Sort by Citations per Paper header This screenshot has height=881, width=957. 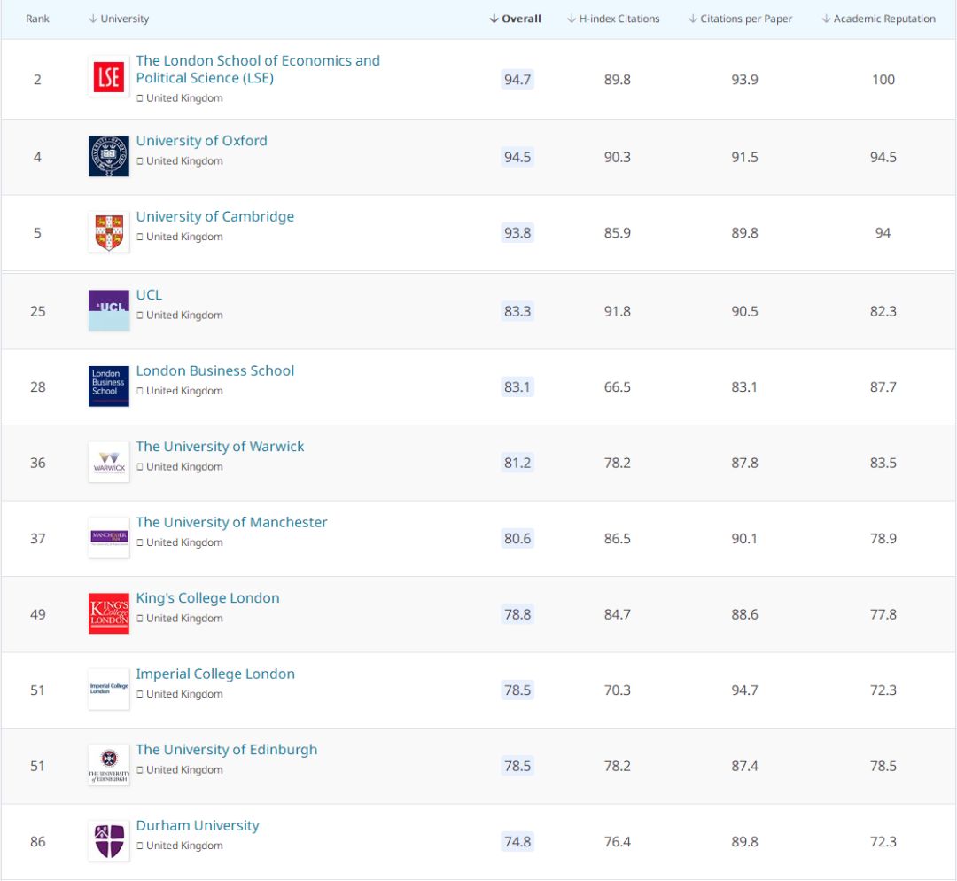coord(740,19)
